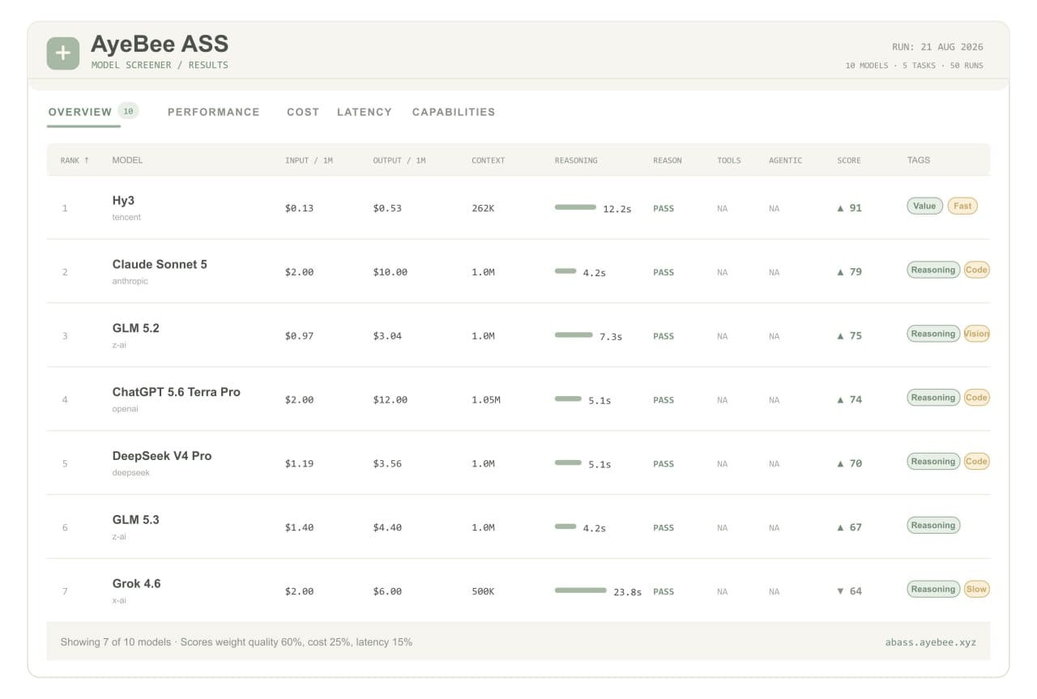The image size is (1037, 699).
Task: Sort by Input / 1M column header
Action: point(309,160)
